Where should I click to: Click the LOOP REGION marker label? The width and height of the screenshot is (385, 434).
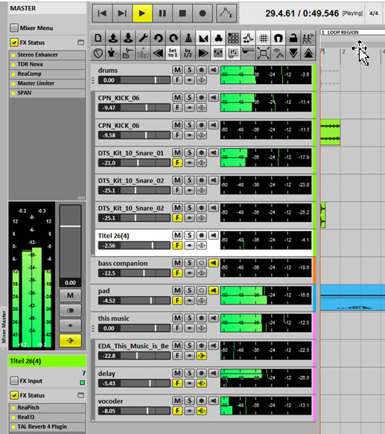tap(343, 33)
